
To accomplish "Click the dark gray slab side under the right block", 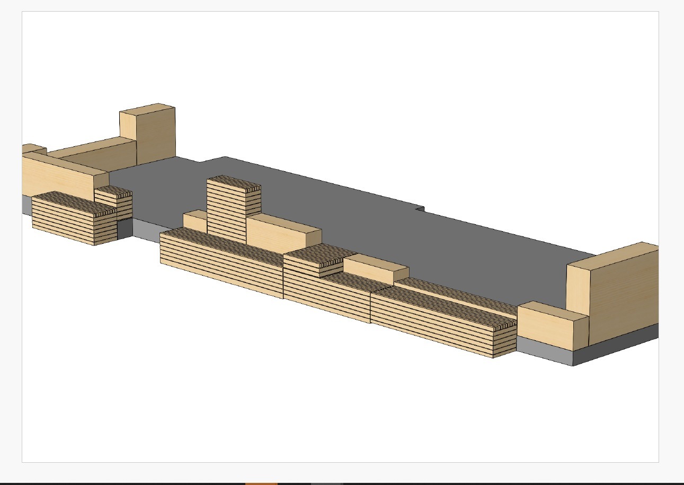I will [616, 345].
